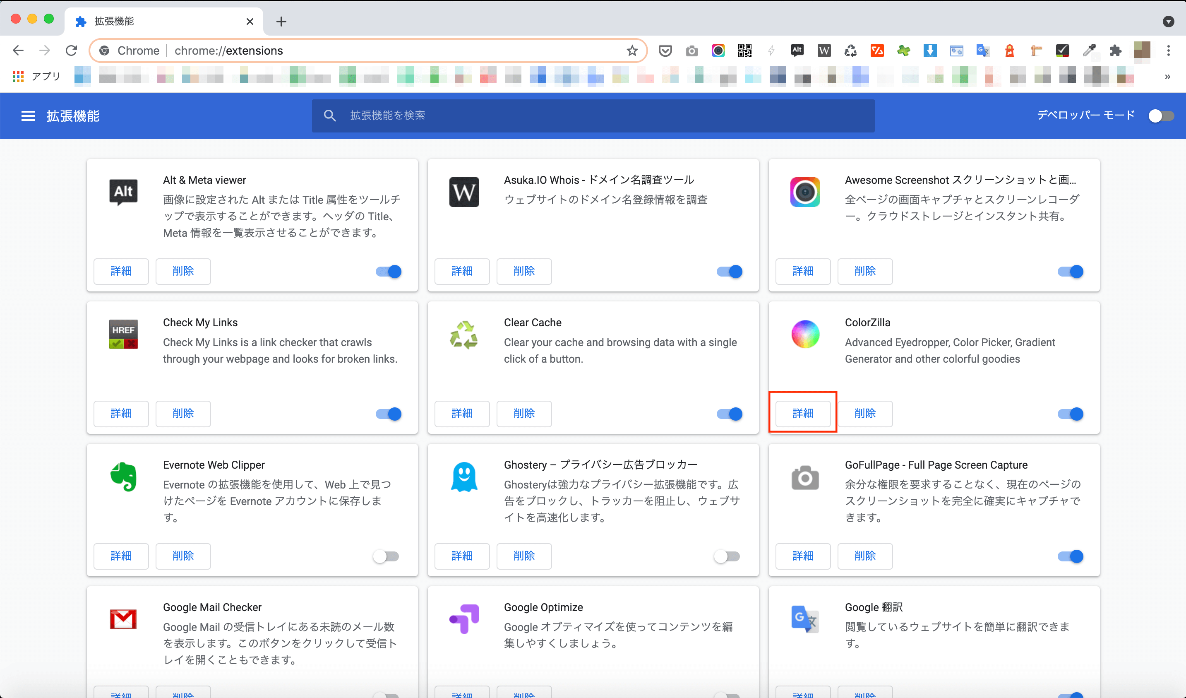Enable the Evernote Web Clipper toggle
Image resolution: width=1186 pixels, height=698 pixels.
pos(386,556)
